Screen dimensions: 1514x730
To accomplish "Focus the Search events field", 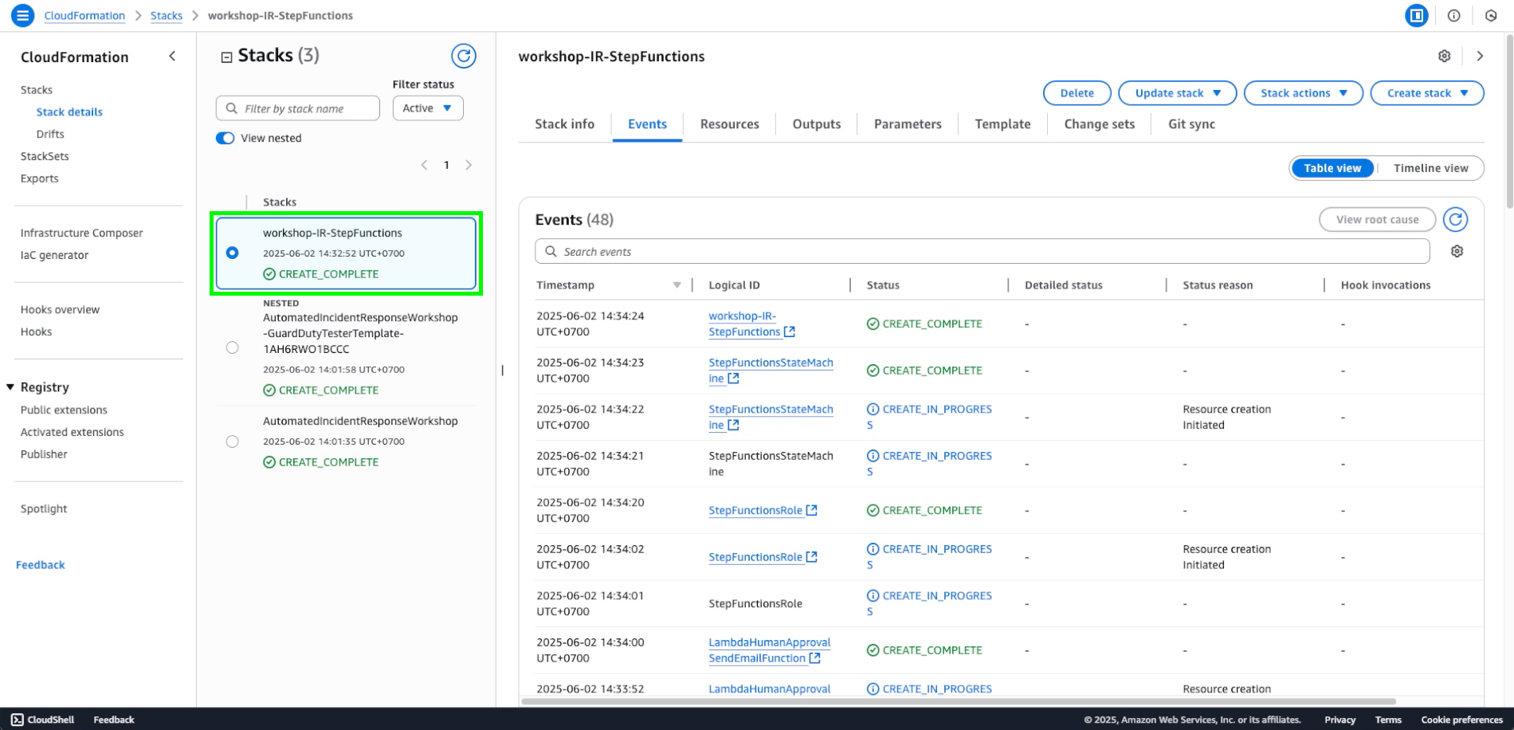I will [982, 252].
